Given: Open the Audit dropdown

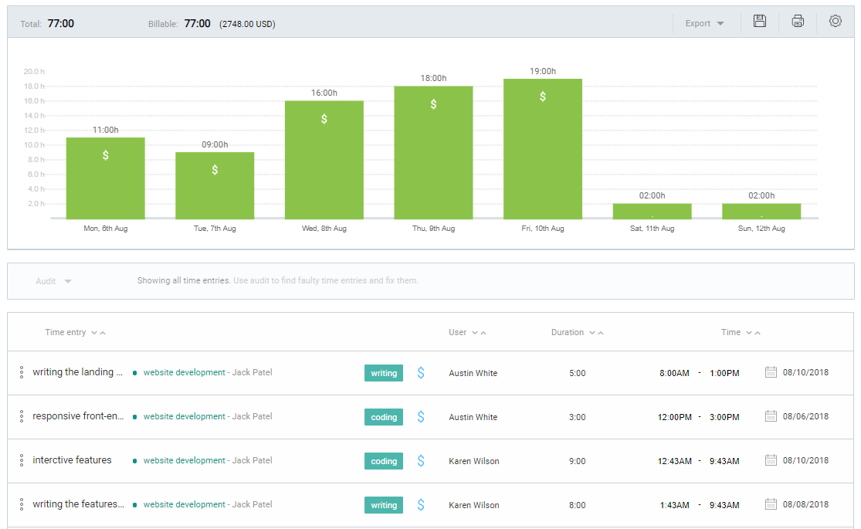Looking at the screenshot, I should tap(53, 280).
